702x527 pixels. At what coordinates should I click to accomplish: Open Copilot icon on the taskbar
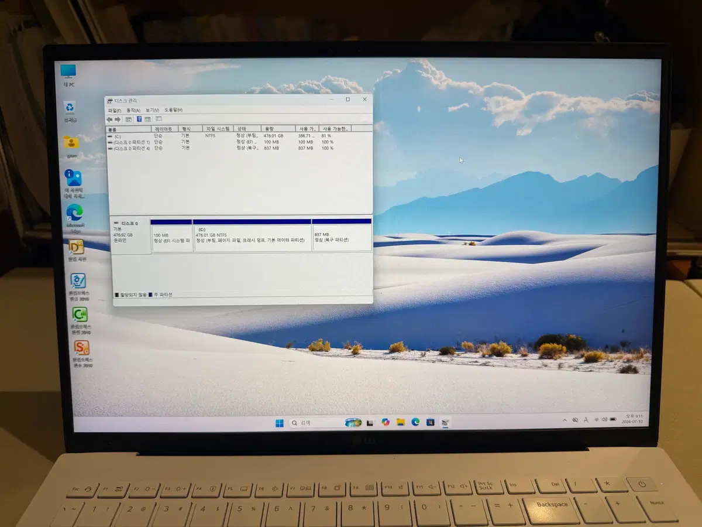(386, 422)
